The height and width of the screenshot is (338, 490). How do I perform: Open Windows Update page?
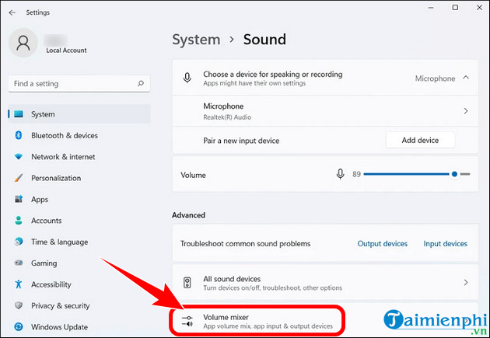click(79, 327)
